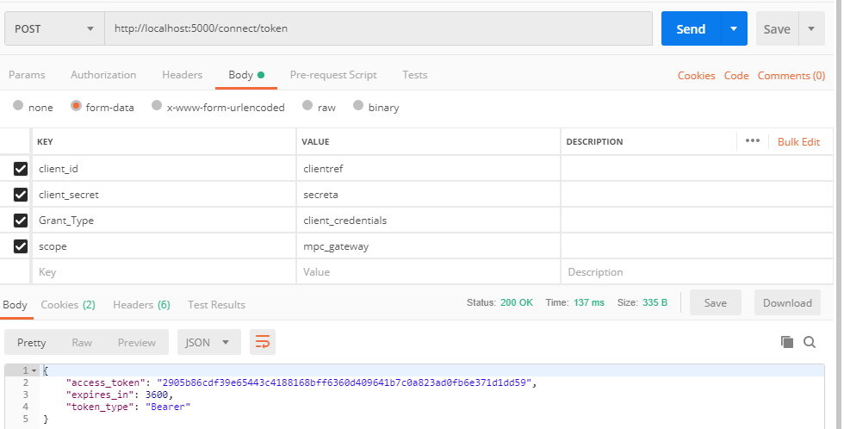Image resolution: width=844 pixels, height=429 pixels.
Task: Open the three-dots column options menu
Action: (752, 141)
